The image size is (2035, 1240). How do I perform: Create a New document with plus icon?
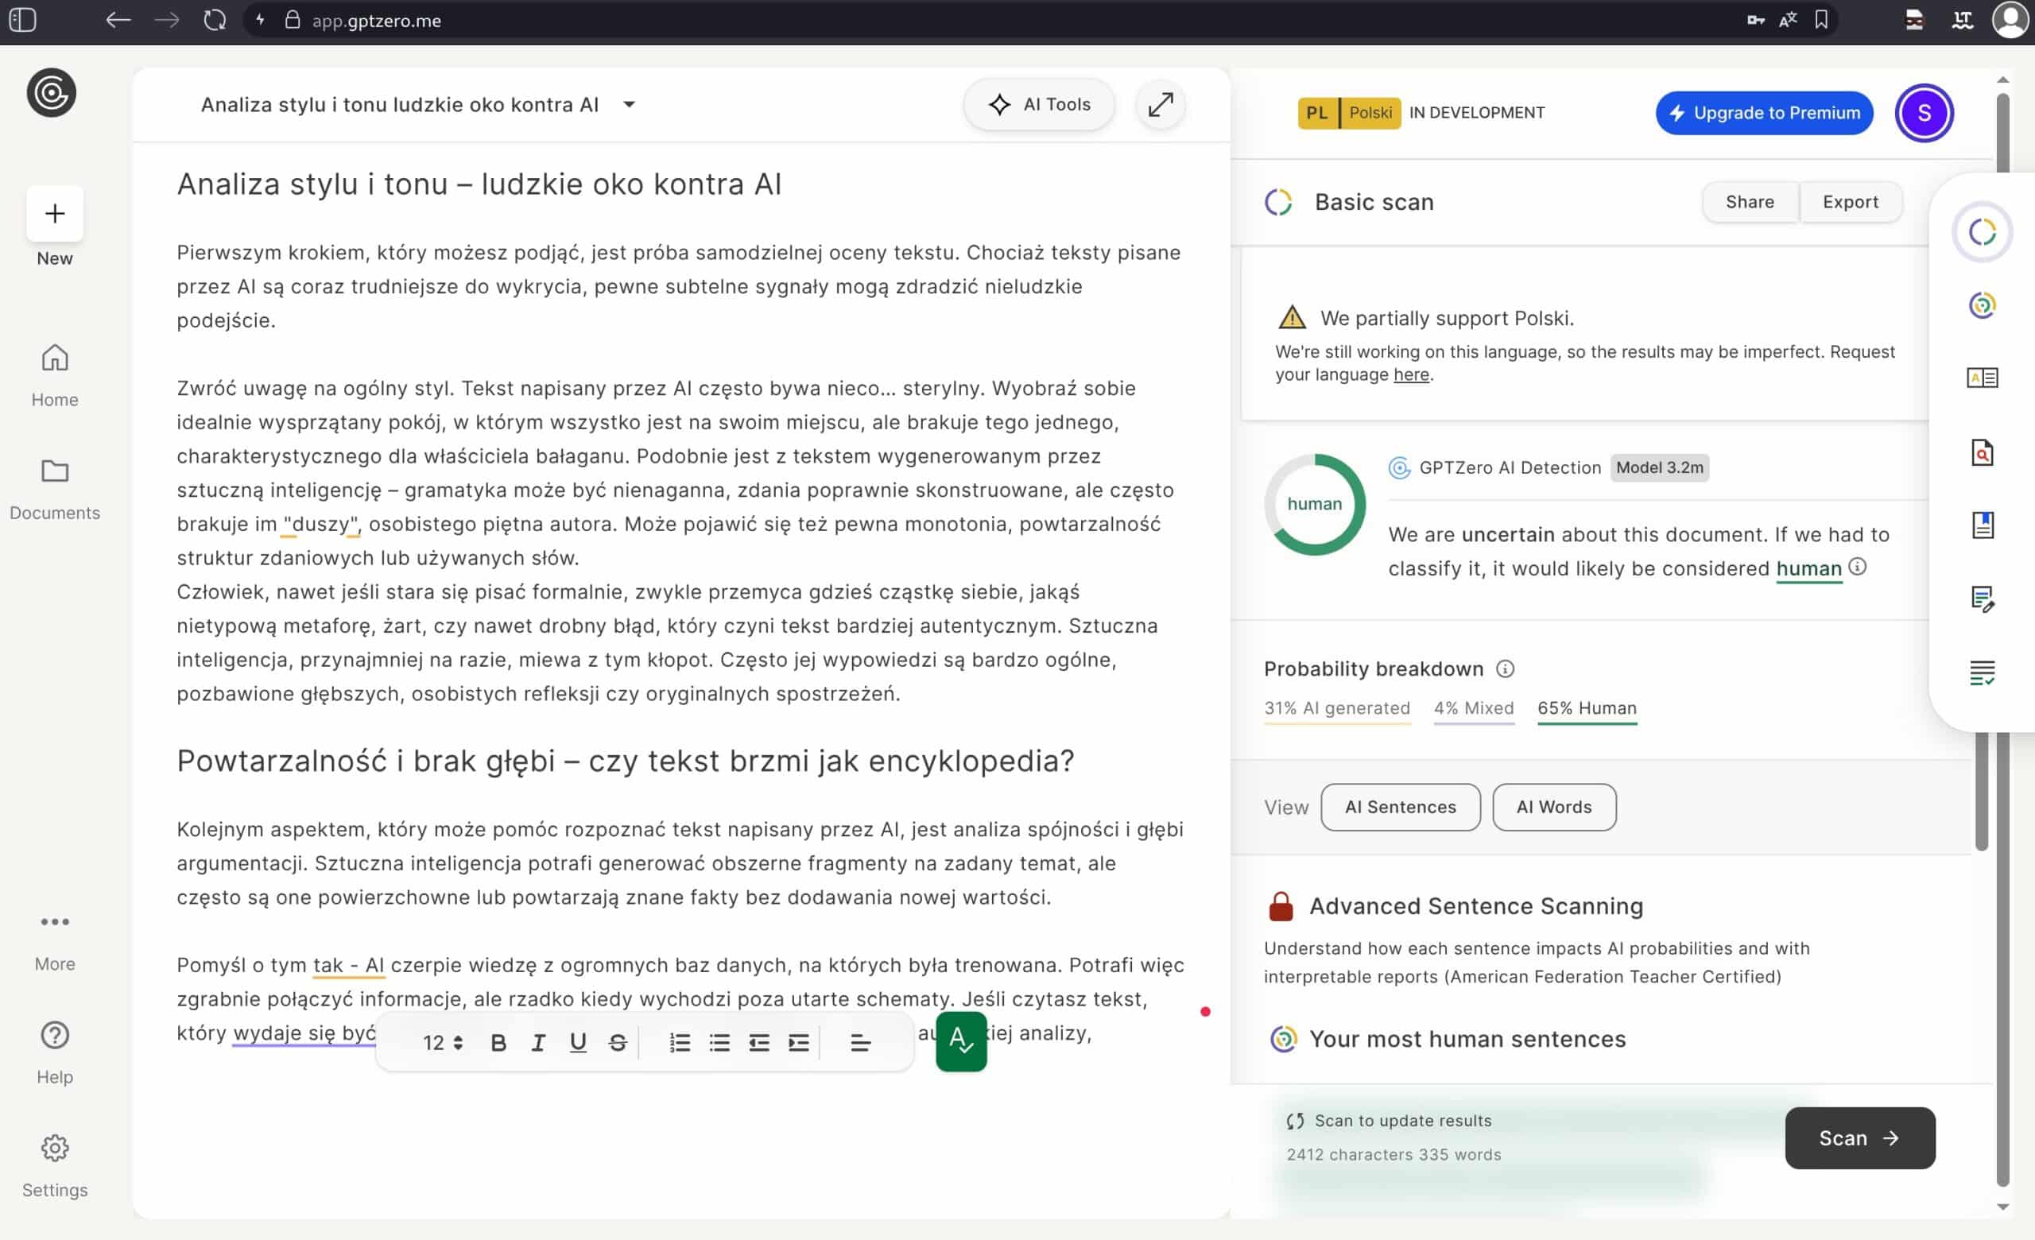(55, 214)
